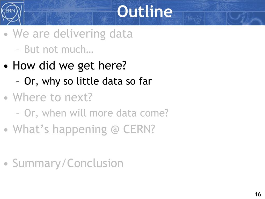Select "Or, why so little data so far"
Image resolution: width=265 pixels, height=199 pixels.
tap(88, 81)
